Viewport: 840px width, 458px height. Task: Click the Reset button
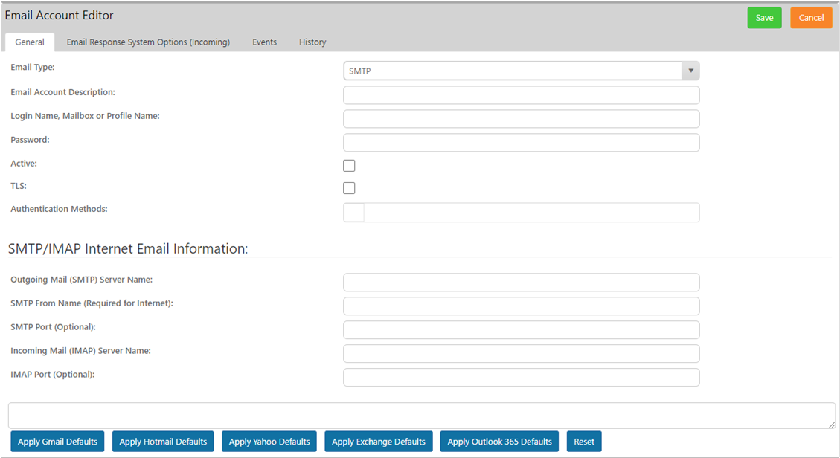tap(584, 442)
